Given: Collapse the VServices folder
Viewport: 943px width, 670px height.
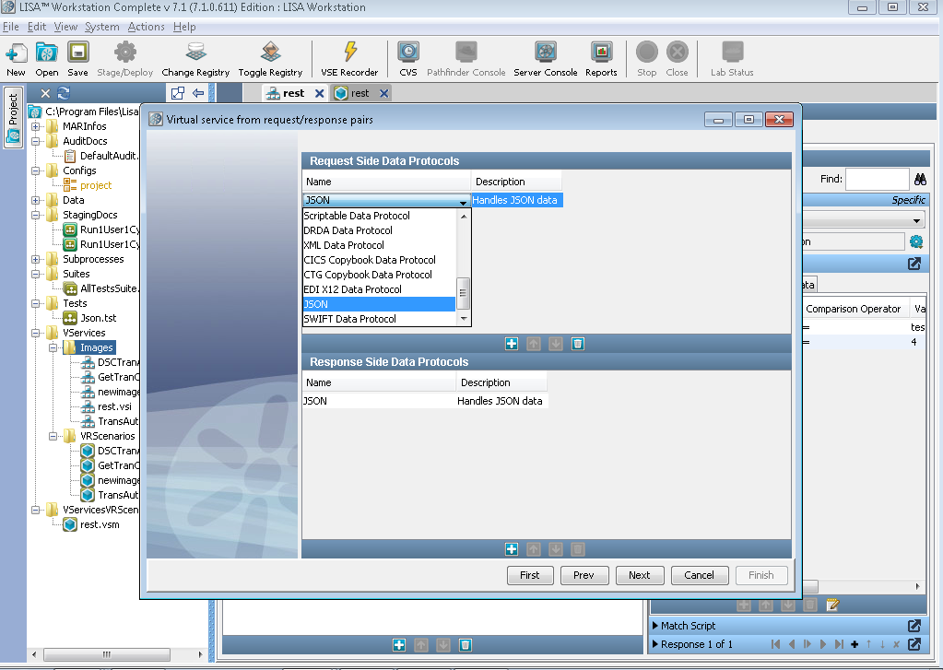Looking at the screenshot, I should pos(35,334).
